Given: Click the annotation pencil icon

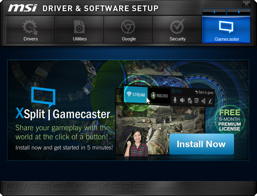Looking at the screenshot, I should coord(210,101).
